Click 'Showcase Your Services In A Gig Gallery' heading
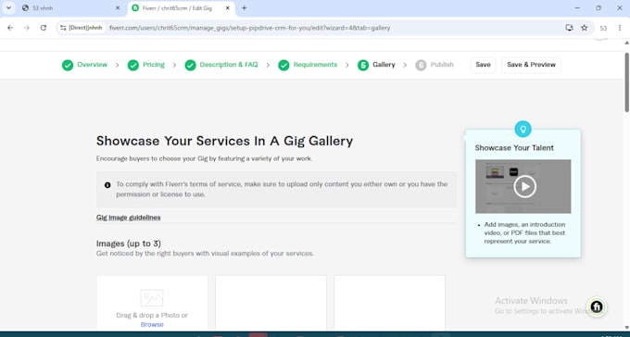 tap(224, 141)
